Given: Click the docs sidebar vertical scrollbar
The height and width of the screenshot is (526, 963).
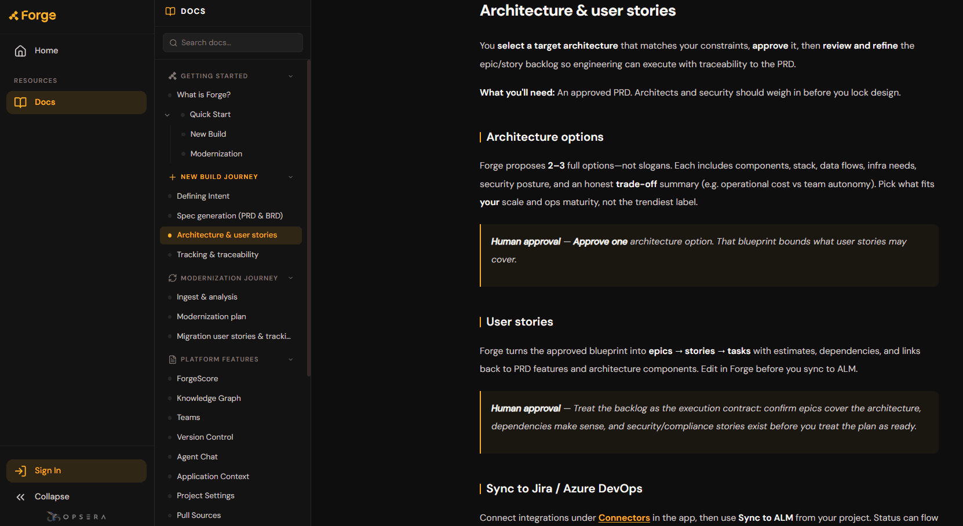Looking at the screenshot, I should (309, 218).
